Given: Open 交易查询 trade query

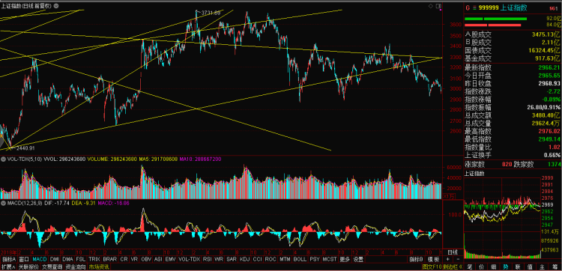Looking at the screenshot, I should tap(52, 267).
